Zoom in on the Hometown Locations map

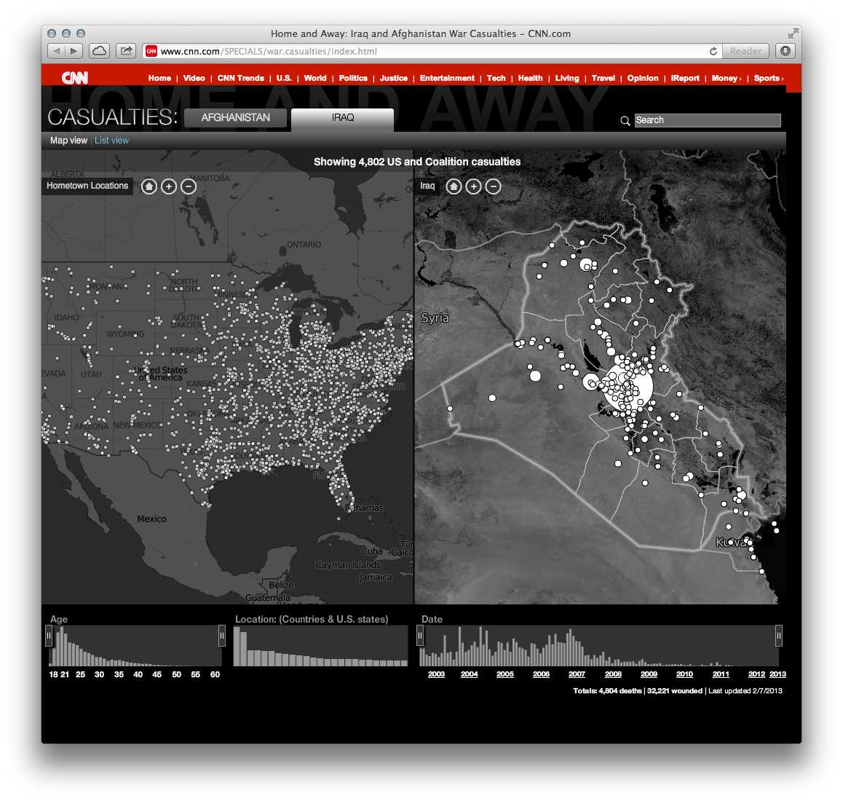pos(169,186)
